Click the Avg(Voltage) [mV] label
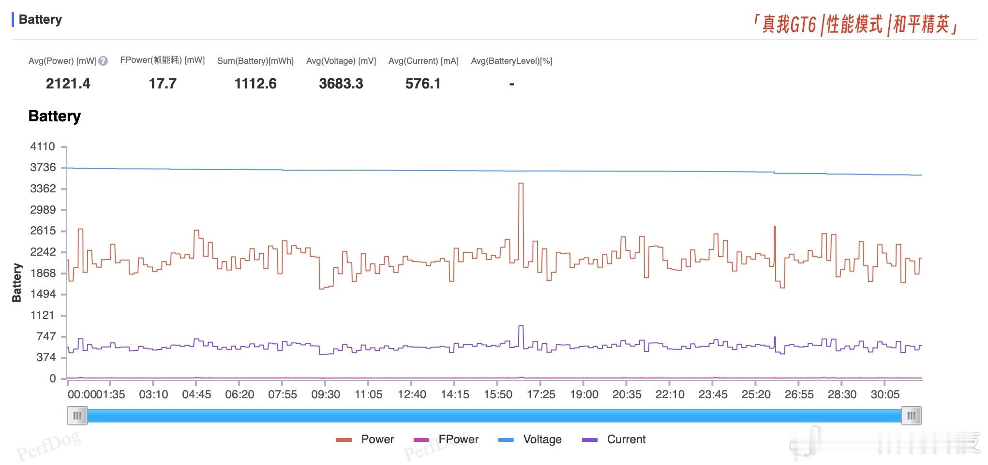This screenshot has width=988, height=465. click(341, 61)
